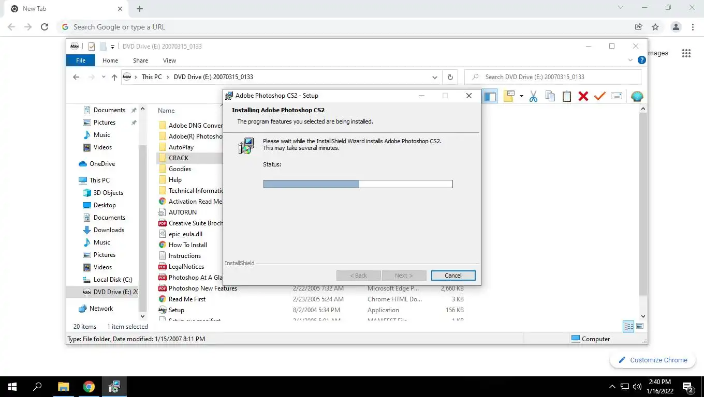Click DVD Drive (E:) breadcrumb segment

[213, 77]
